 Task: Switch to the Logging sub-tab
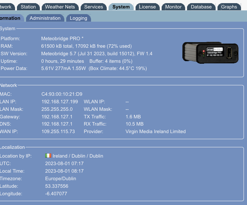tap(78, 18)
